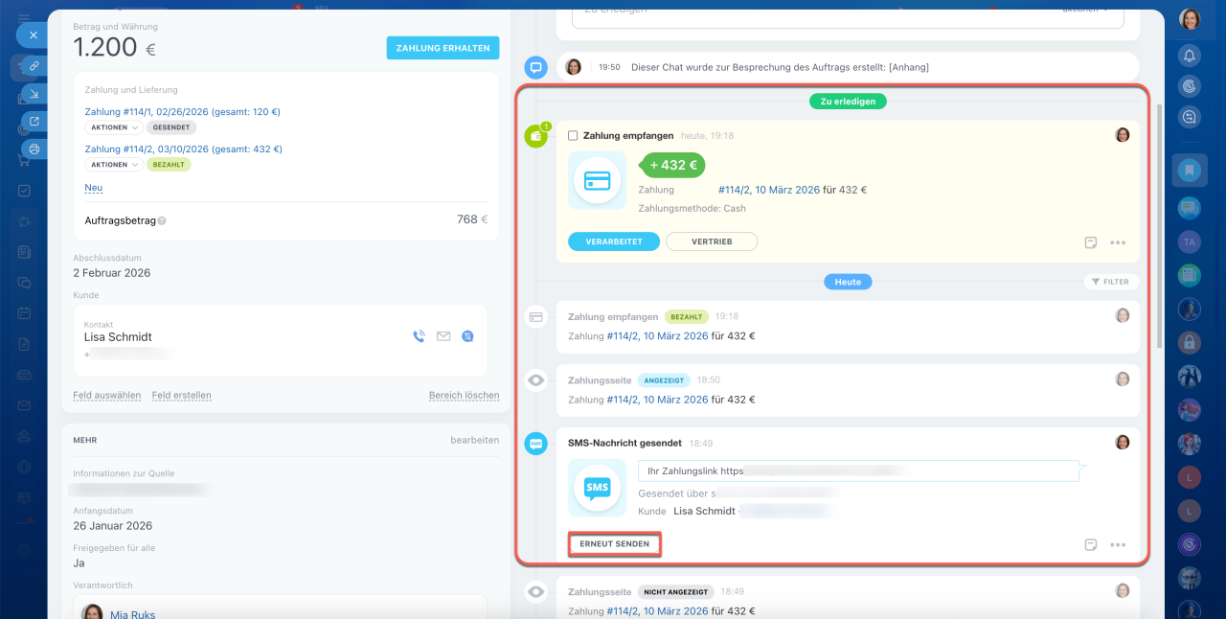Open the Mia Ruks responsible person link
The height and width of the screenshot is (619, 1226).
tap(132, 614)
